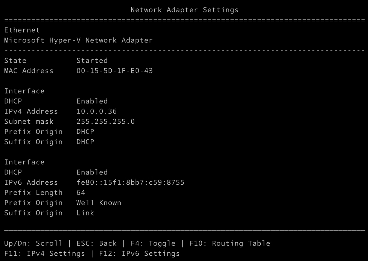Click the Link suffix origin value
Viewport: 368px width, 261px height.
tap(85, 213)
